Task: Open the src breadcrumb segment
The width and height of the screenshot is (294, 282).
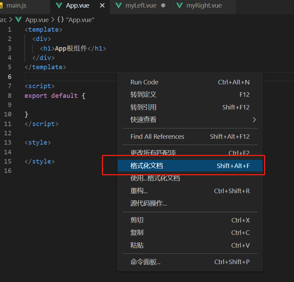Action: pyautogui.click(x=3, y=20)
